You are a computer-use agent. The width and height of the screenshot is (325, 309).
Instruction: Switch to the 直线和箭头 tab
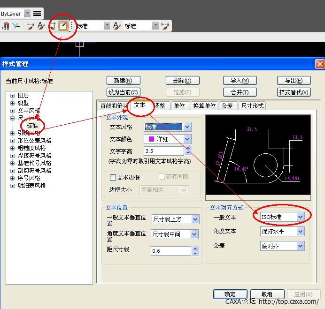click(113, 106)
